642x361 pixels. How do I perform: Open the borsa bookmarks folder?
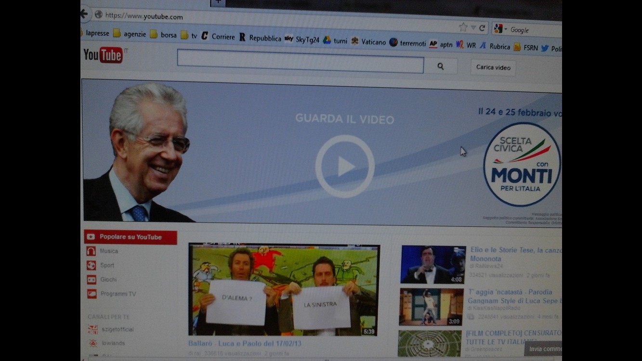click(x=163, y=35)
